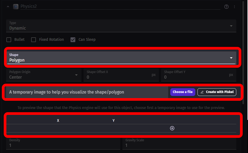The width and height of the screenshot is (248, 153).
Task: Collapse the Physics2 behavior section
Action: coord(8,7)
